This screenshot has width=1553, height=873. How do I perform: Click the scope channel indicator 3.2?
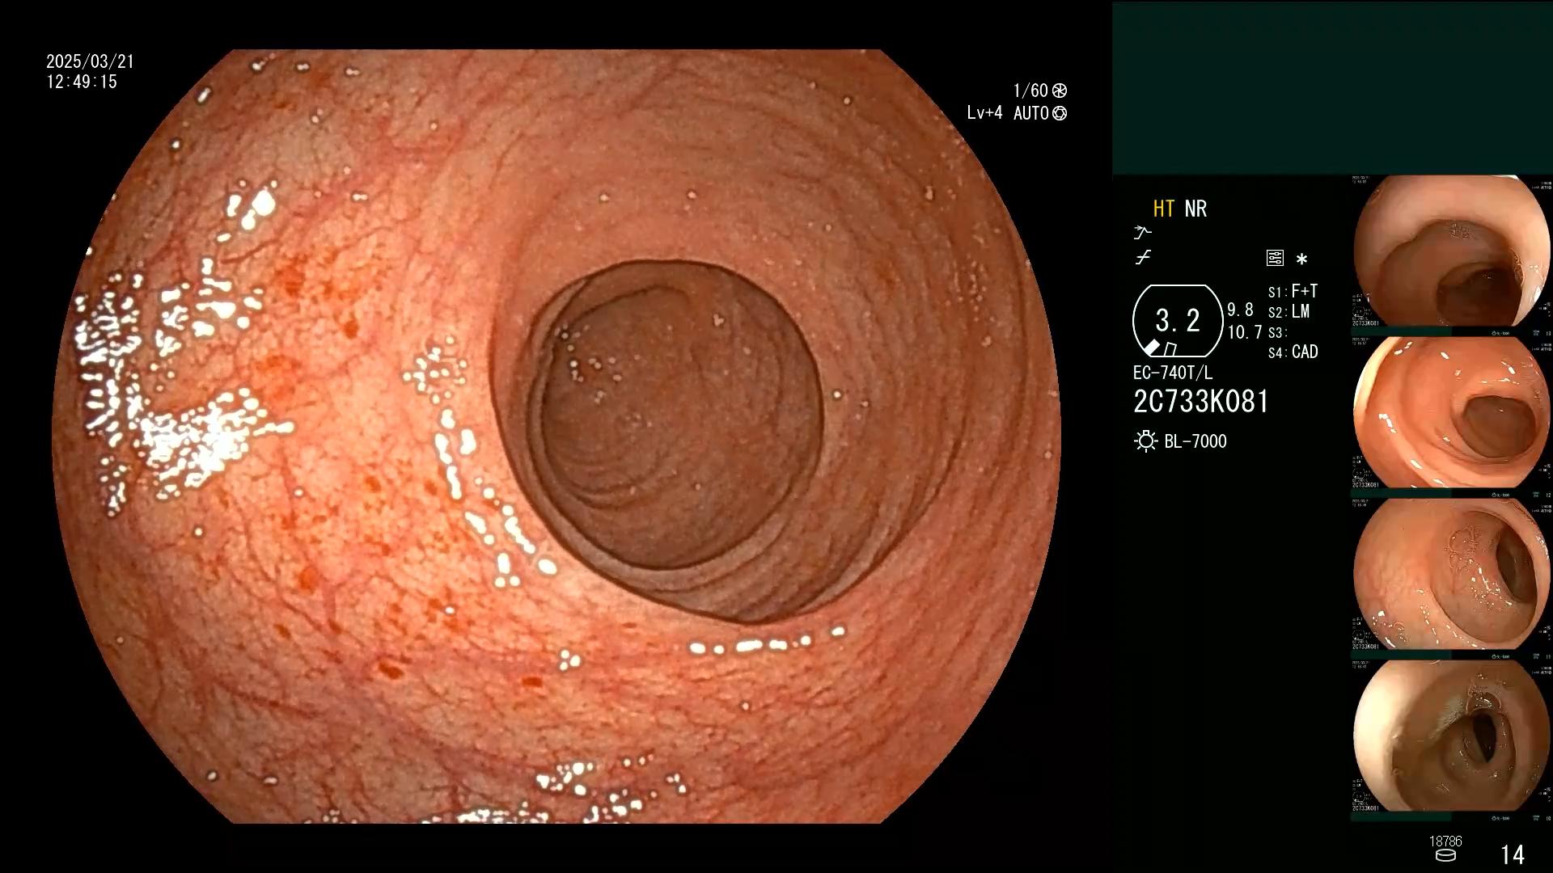[x=1178, y=321]
